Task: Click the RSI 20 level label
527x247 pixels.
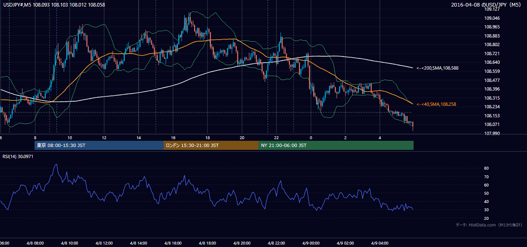Action: (487, 218)
